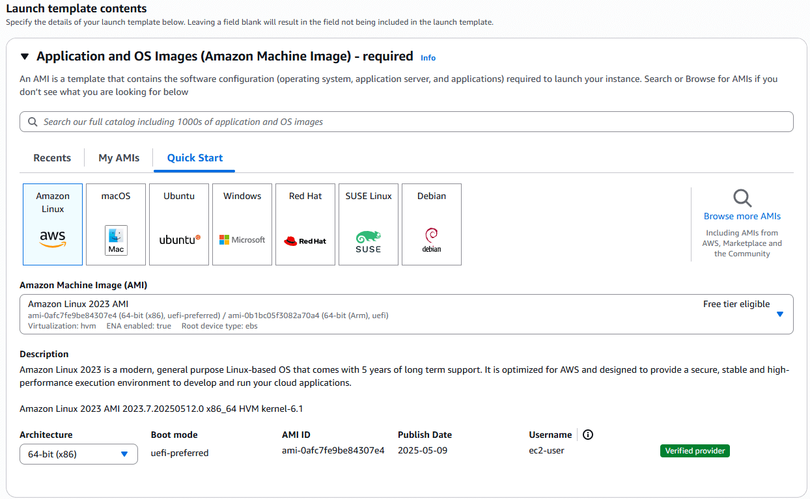Screen dimensions: 810x499
Task: Click the Browse more AMIs magnifier icon
Action: click(742, 198)
